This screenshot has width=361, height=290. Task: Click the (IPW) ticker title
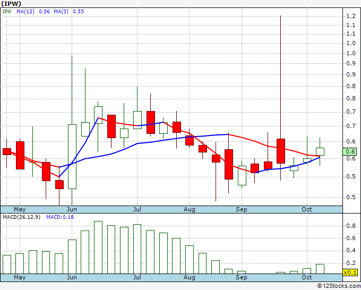click(x=11, y=3)
